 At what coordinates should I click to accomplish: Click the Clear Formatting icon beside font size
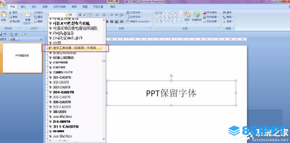[90, 15]
